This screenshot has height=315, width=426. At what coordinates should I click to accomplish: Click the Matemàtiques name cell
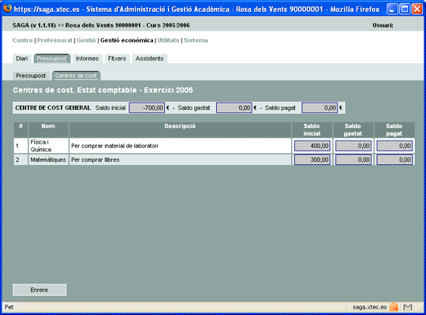pyautogui.click(x=48, y=159)
